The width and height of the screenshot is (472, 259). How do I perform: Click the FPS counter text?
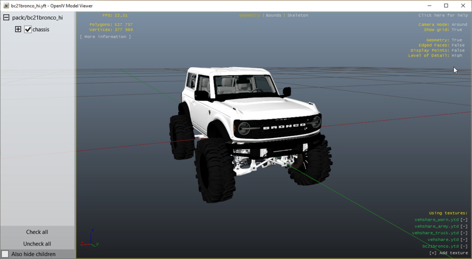[x=115, y=15]
